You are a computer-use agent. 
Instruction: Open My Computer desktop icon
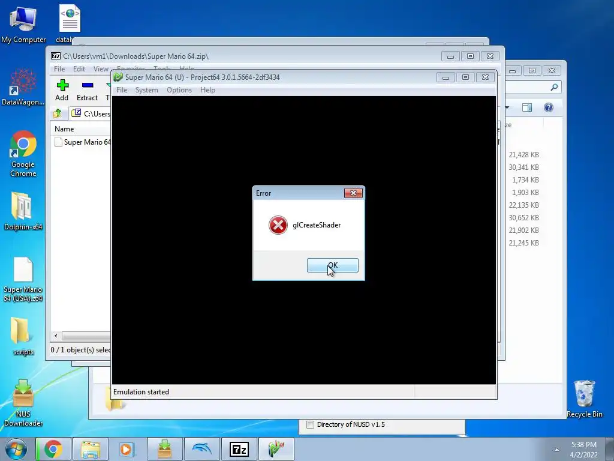23,23
